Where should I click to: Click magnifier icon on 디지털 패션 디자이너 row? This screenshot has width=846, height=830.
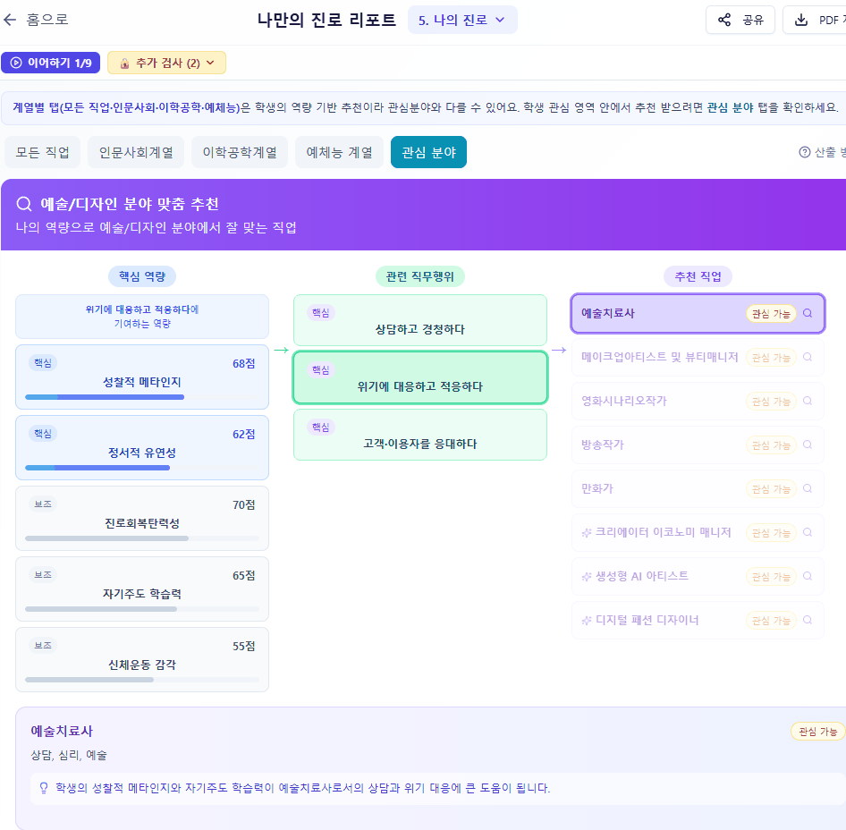tap(808, 620)
